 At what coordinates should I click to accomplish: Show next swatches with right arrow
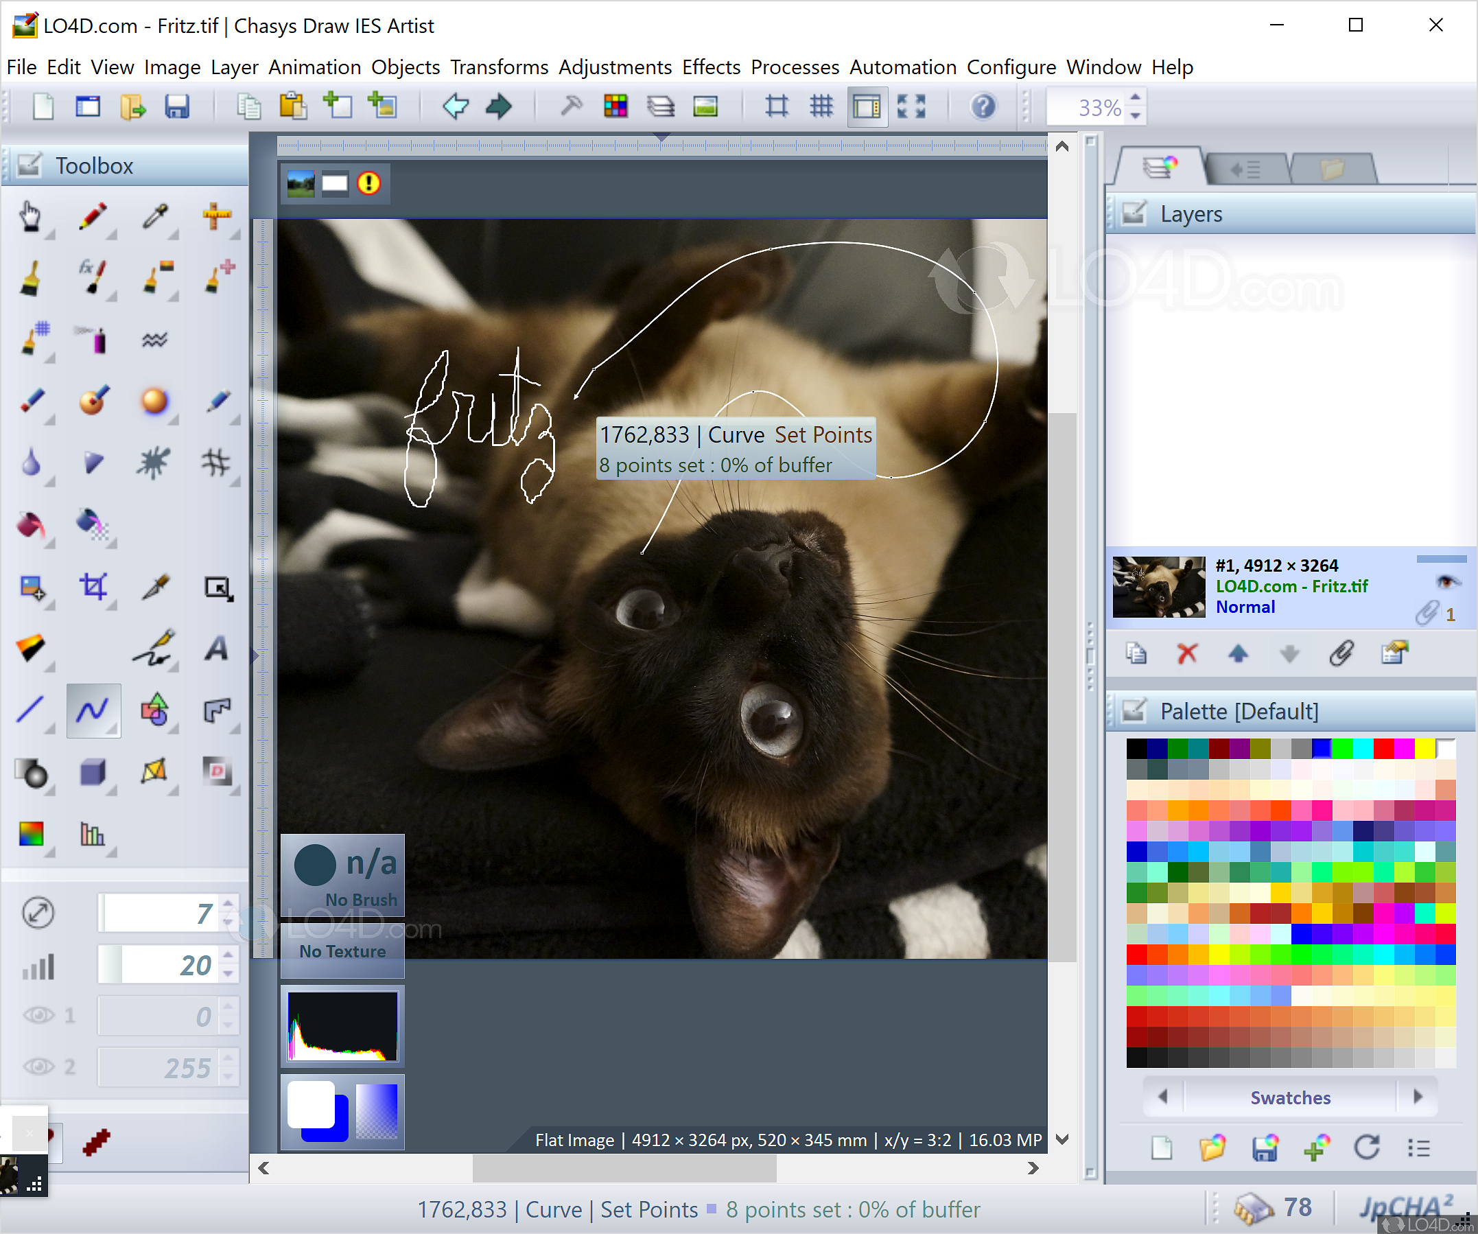[1418, 1097]
